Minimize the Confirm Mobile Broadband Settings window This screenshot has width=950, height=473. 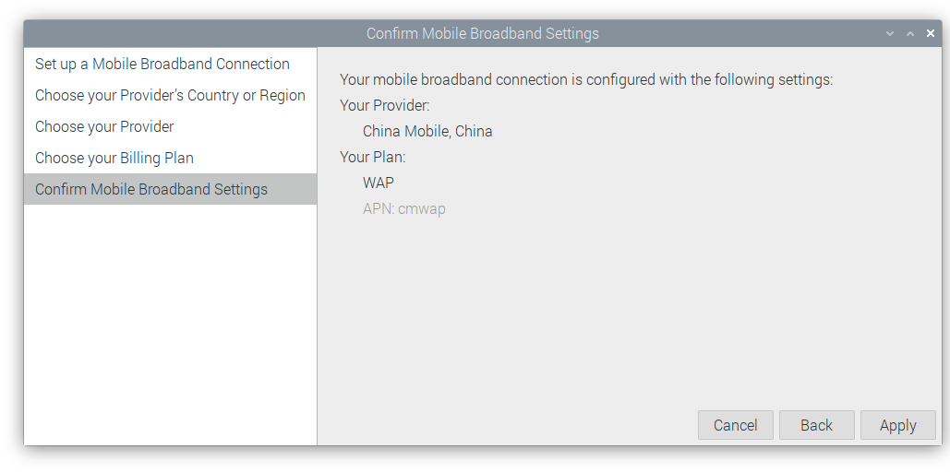(x=890, y=33)
